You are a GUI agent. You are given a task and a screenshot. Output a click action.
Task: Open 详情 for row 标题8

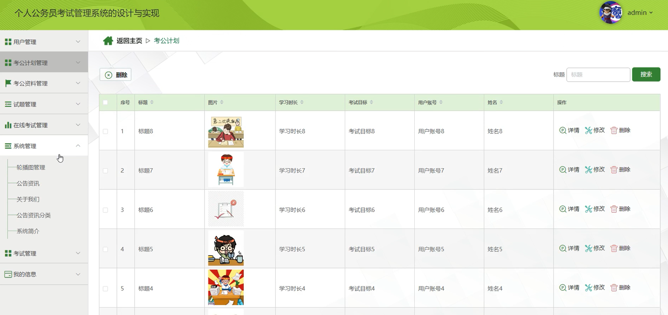[x=569, y=131]
